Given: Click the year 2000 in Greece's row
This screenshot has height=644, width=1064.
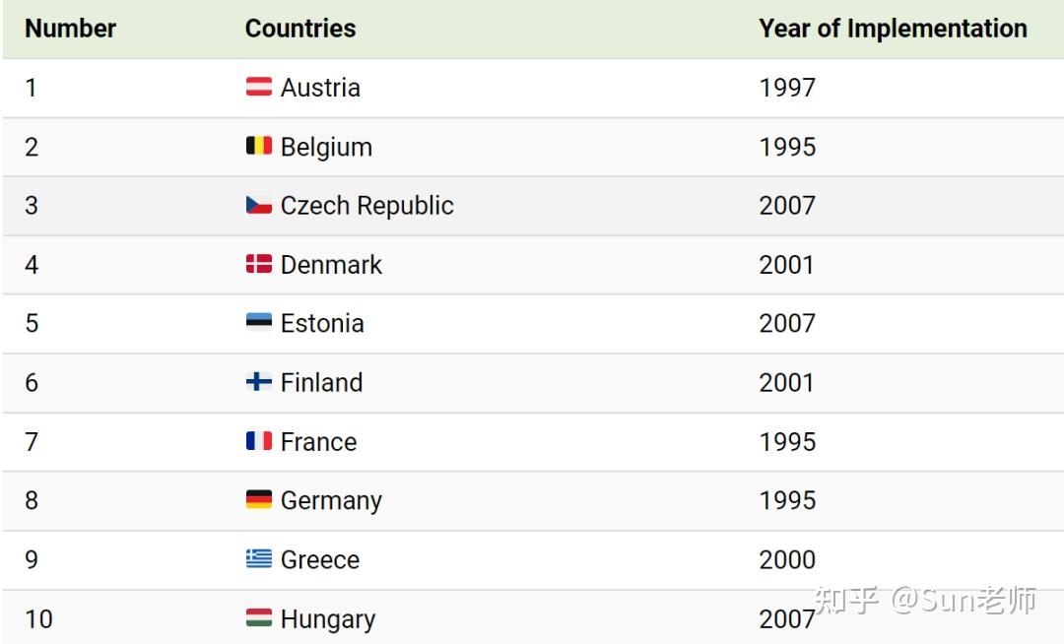Looking at the screenshot, I should [787, 559].
